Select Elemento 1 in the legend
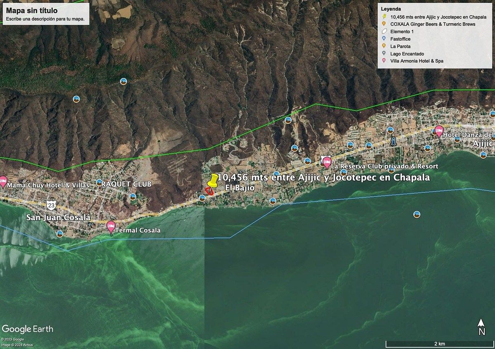Screen dimensions: 495x349 (x=402, y=31)
